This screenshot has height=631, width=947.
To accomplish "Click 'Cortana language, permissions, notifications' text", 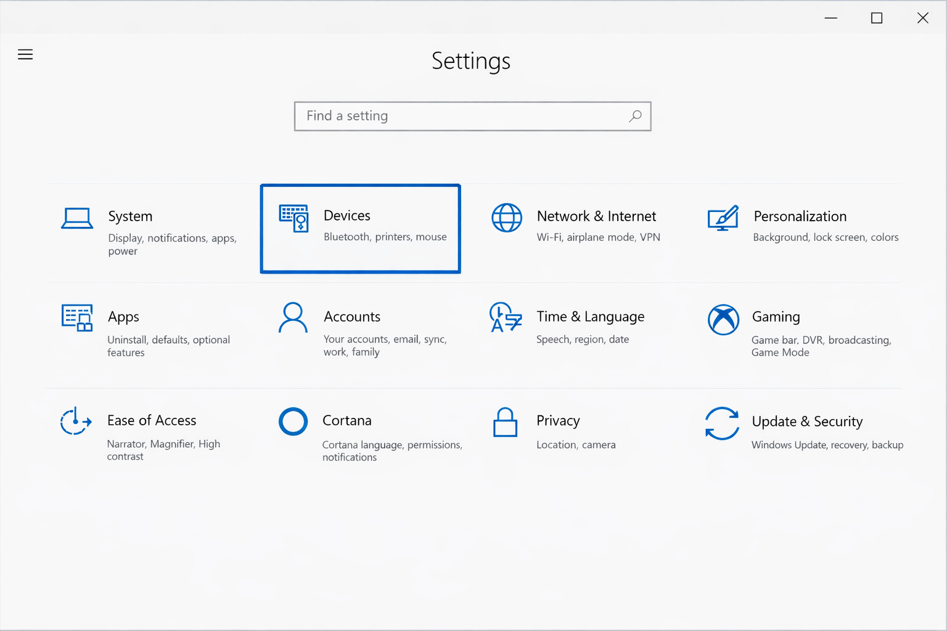I will 392,451.
